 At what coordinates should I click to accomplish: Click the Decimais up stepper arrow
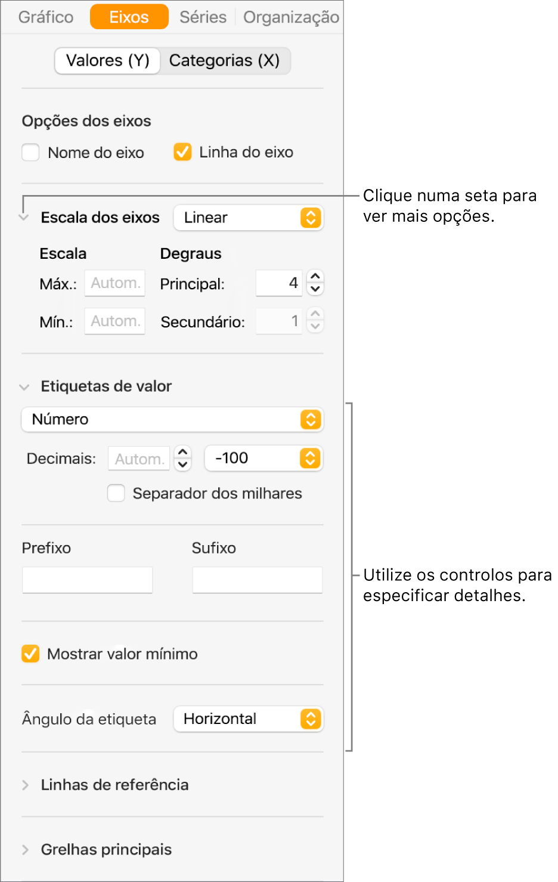(183, 452)
